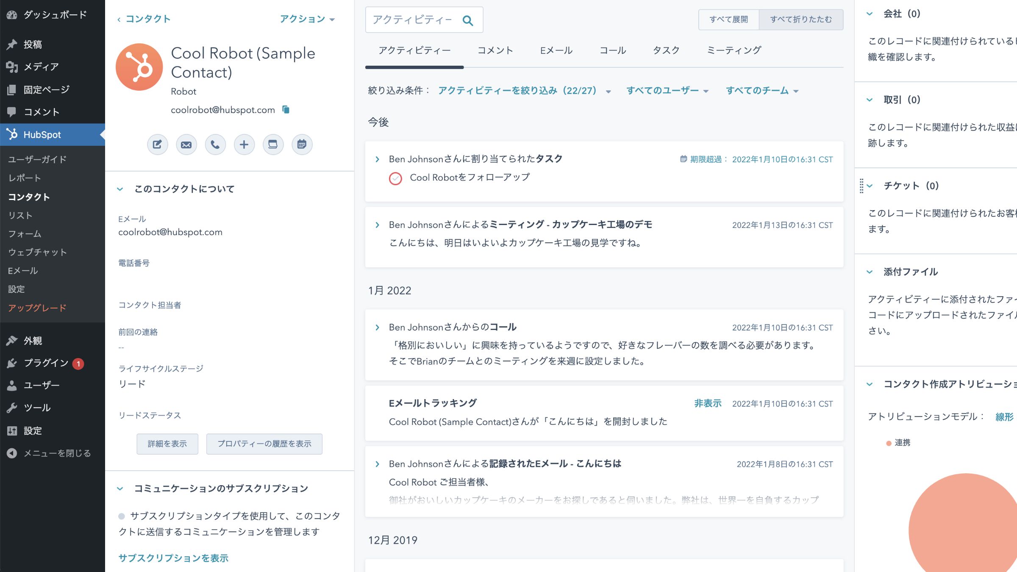Mark Cool Robotをフォローアップ task complete

395,178
